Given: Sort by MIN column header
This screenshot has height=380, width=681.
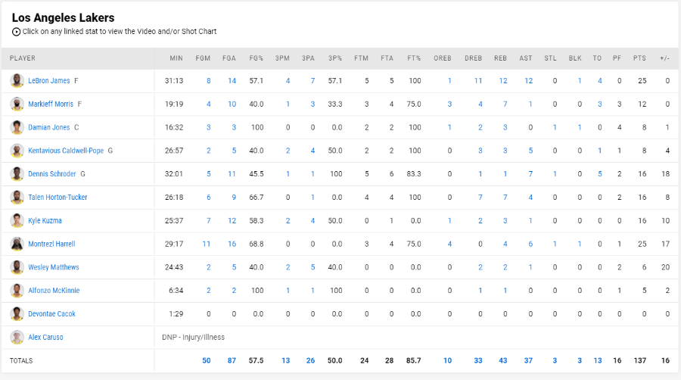Looking at the screenshot, I should (x=176, y=58).
